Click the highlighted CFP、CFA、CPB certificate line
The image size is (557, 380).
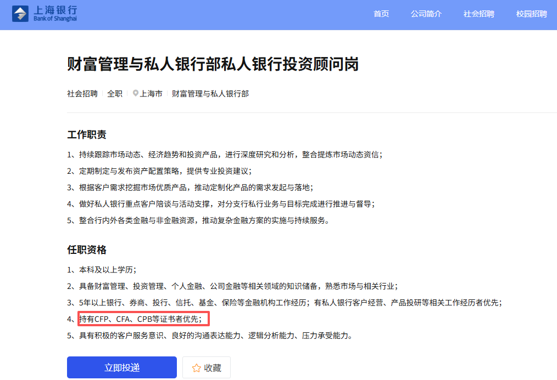(x=143, y=319)
